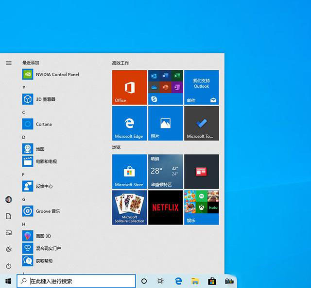Viewport: 311px width, 288px height.
Task: Open the weather tile for 华盛顿特区
Action: [x=165, y=172]
